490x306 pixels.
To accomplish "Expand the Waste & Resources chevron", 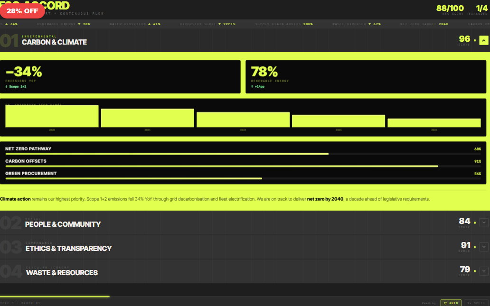I will (484, 271).
